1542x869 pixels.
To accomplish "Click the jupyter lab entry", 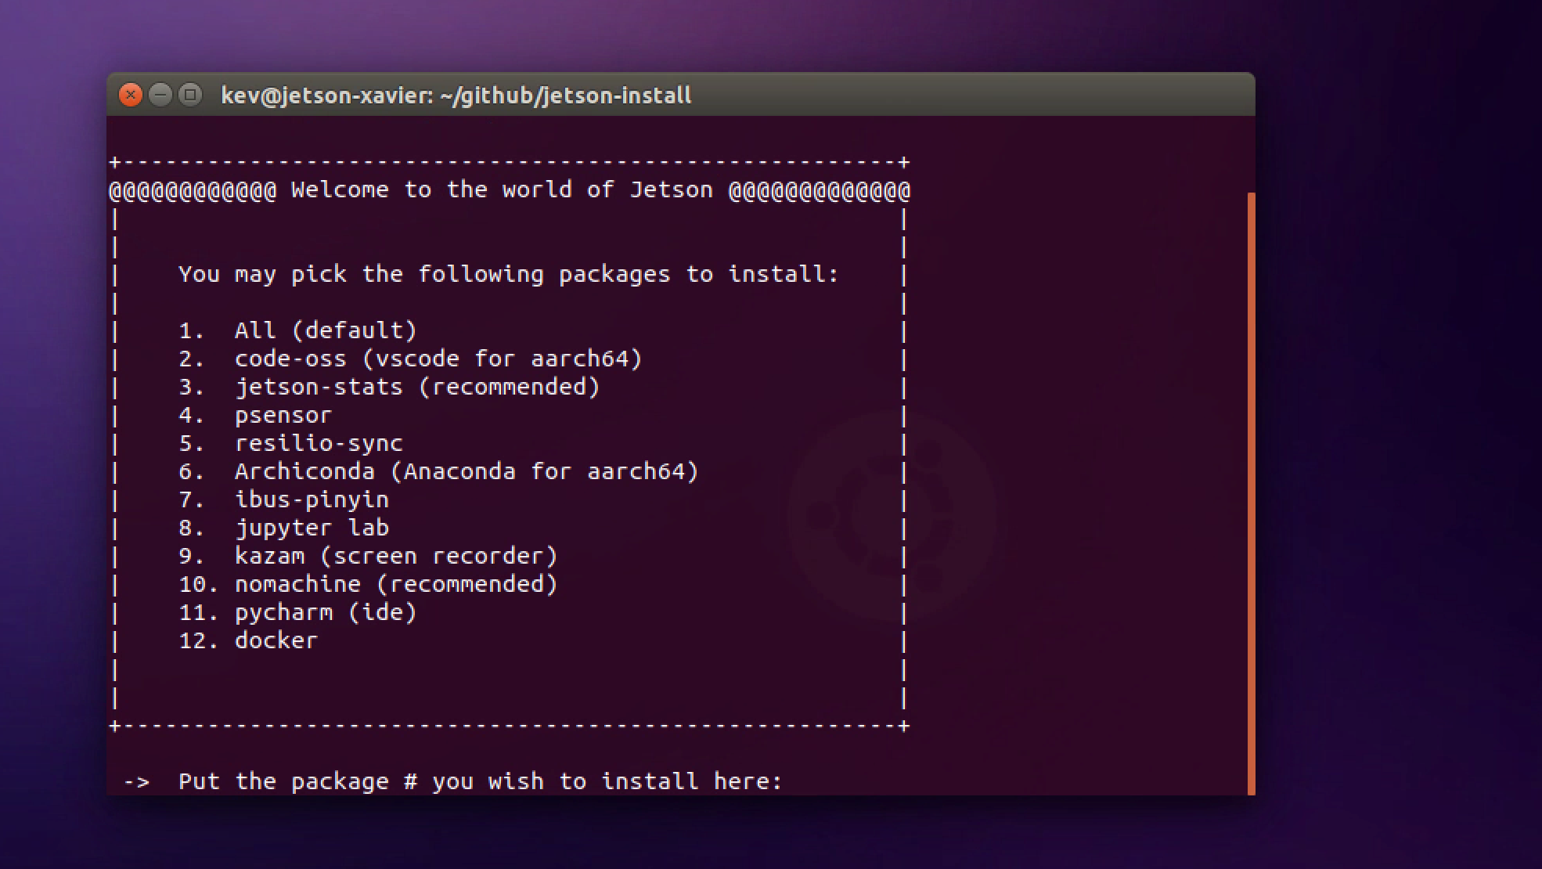I will pos(312,528).
